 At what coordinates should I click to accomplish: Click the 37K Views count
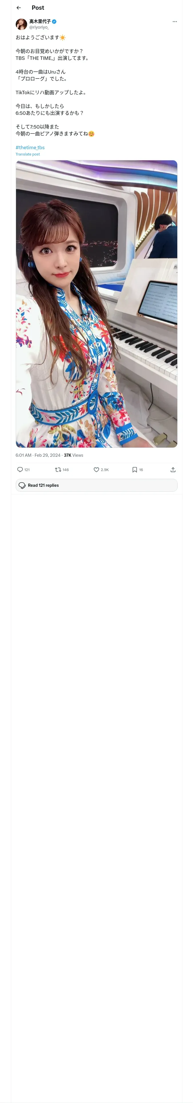[x=73, y=455]
